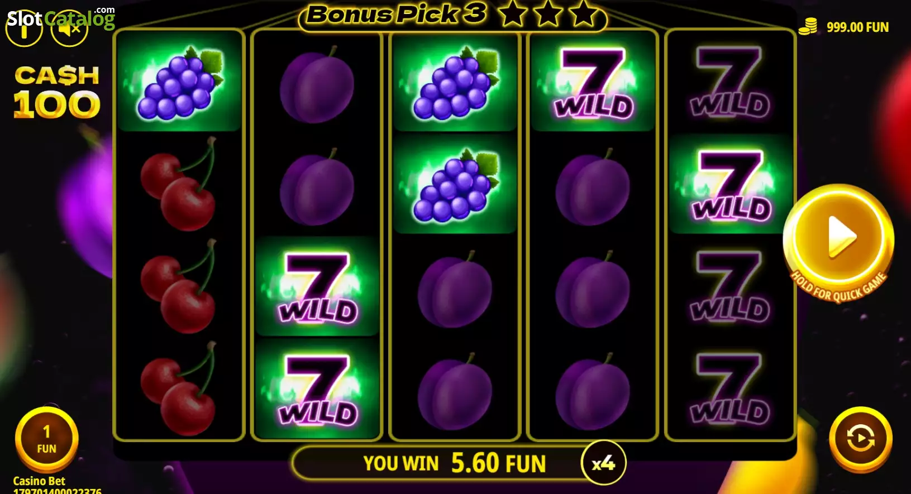Screen dimensions: 911x494
Task: Toggle the autoplay circular arrows button
Action: pyautogui.click(x=860, y=438)
